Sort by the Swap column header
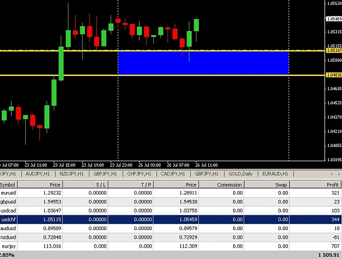 coord(267,185)
